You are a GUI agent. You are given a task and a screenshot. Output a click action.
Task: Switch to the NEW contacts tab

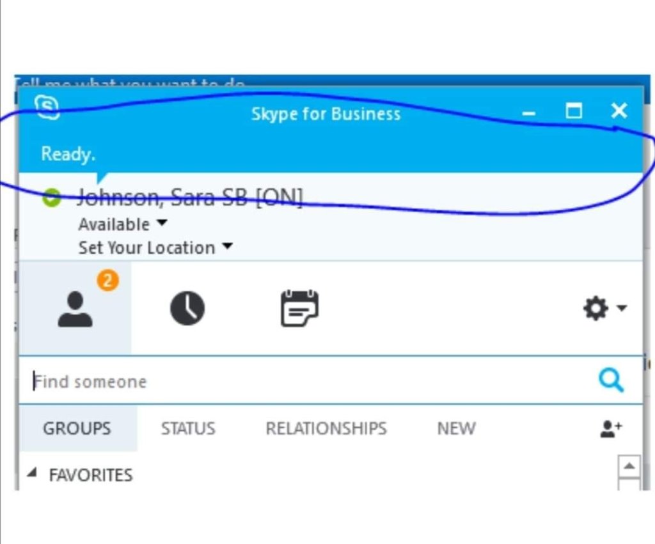(456, 428)
